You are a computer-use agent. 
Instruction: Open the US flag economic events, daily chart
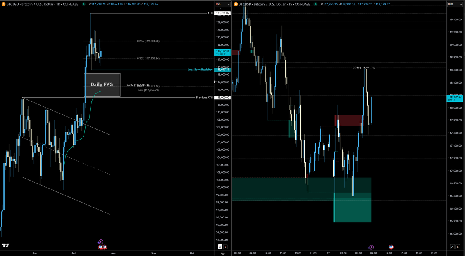click(102, 247)
